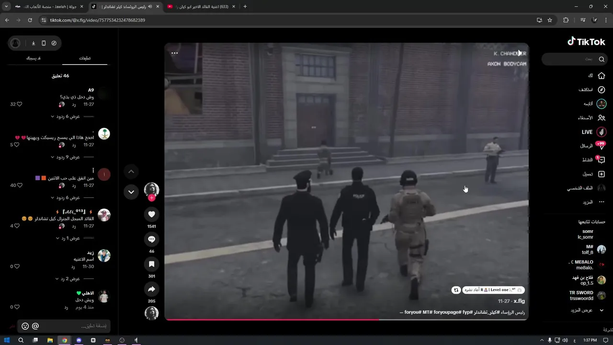The height and width of the screenshot is (345, 613).
Task: Insert a mention with the @ icon
Action: tap(35, 326)
